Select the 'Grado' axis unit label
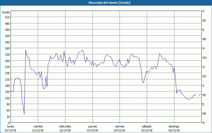Viewport: 212px width, 133px height. 6,12
